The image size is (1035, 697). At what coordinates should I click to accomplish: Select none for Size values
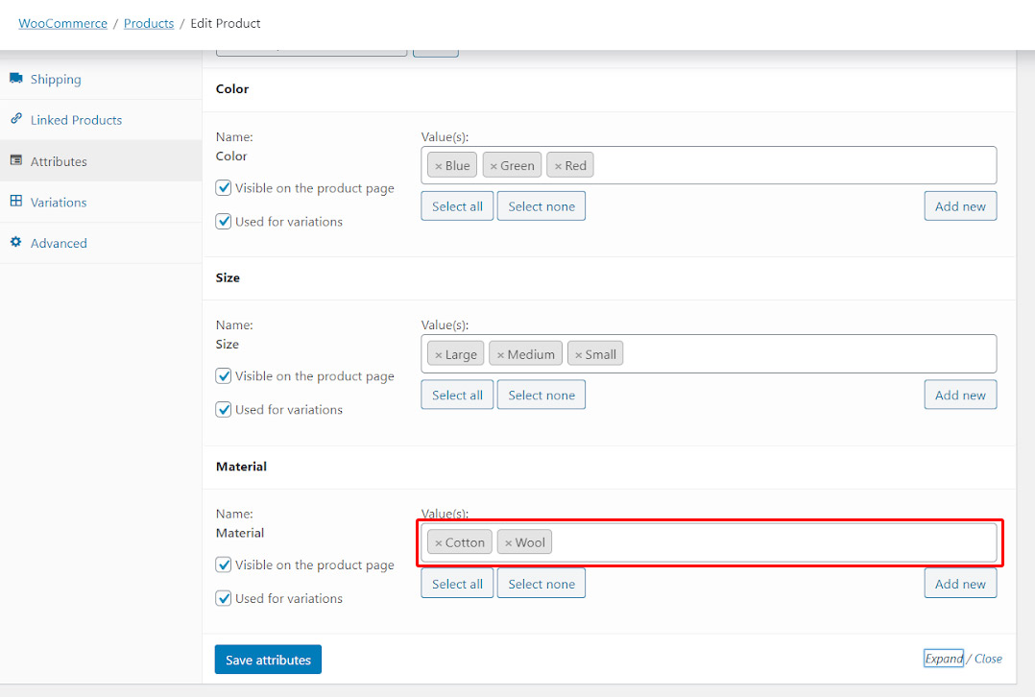pyautogui.click(x=542, y=395)
